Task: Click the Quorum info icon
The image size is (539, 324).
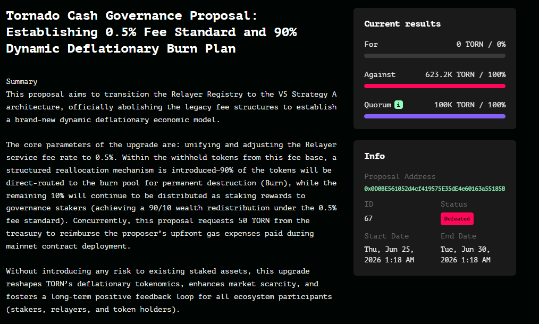Action: pyautogui.click(x=399, y=105)
